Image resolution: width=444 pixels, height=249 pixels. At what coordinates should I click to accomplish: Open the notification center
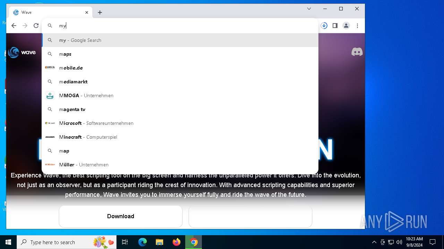[433, 242]
